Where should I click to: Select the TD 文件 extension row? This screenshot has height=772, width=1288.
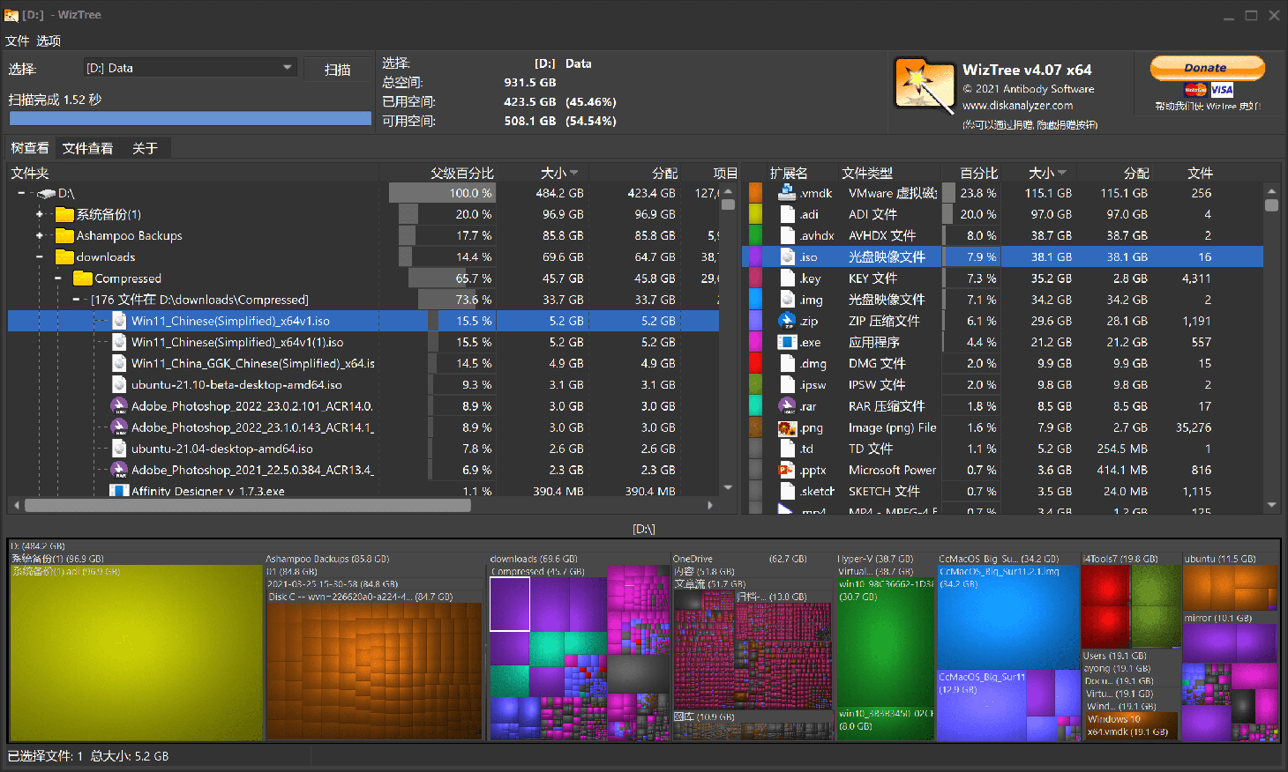(1006, 449)
